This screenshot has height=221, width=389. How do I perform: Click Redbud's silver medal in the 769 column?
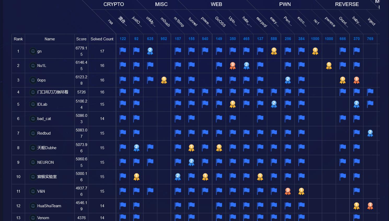pyautogui.click(x=370, y=133)
